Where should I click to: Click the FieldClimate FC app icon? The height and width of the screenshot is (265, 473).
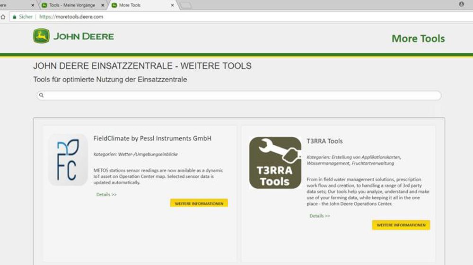tap(68, 159)
